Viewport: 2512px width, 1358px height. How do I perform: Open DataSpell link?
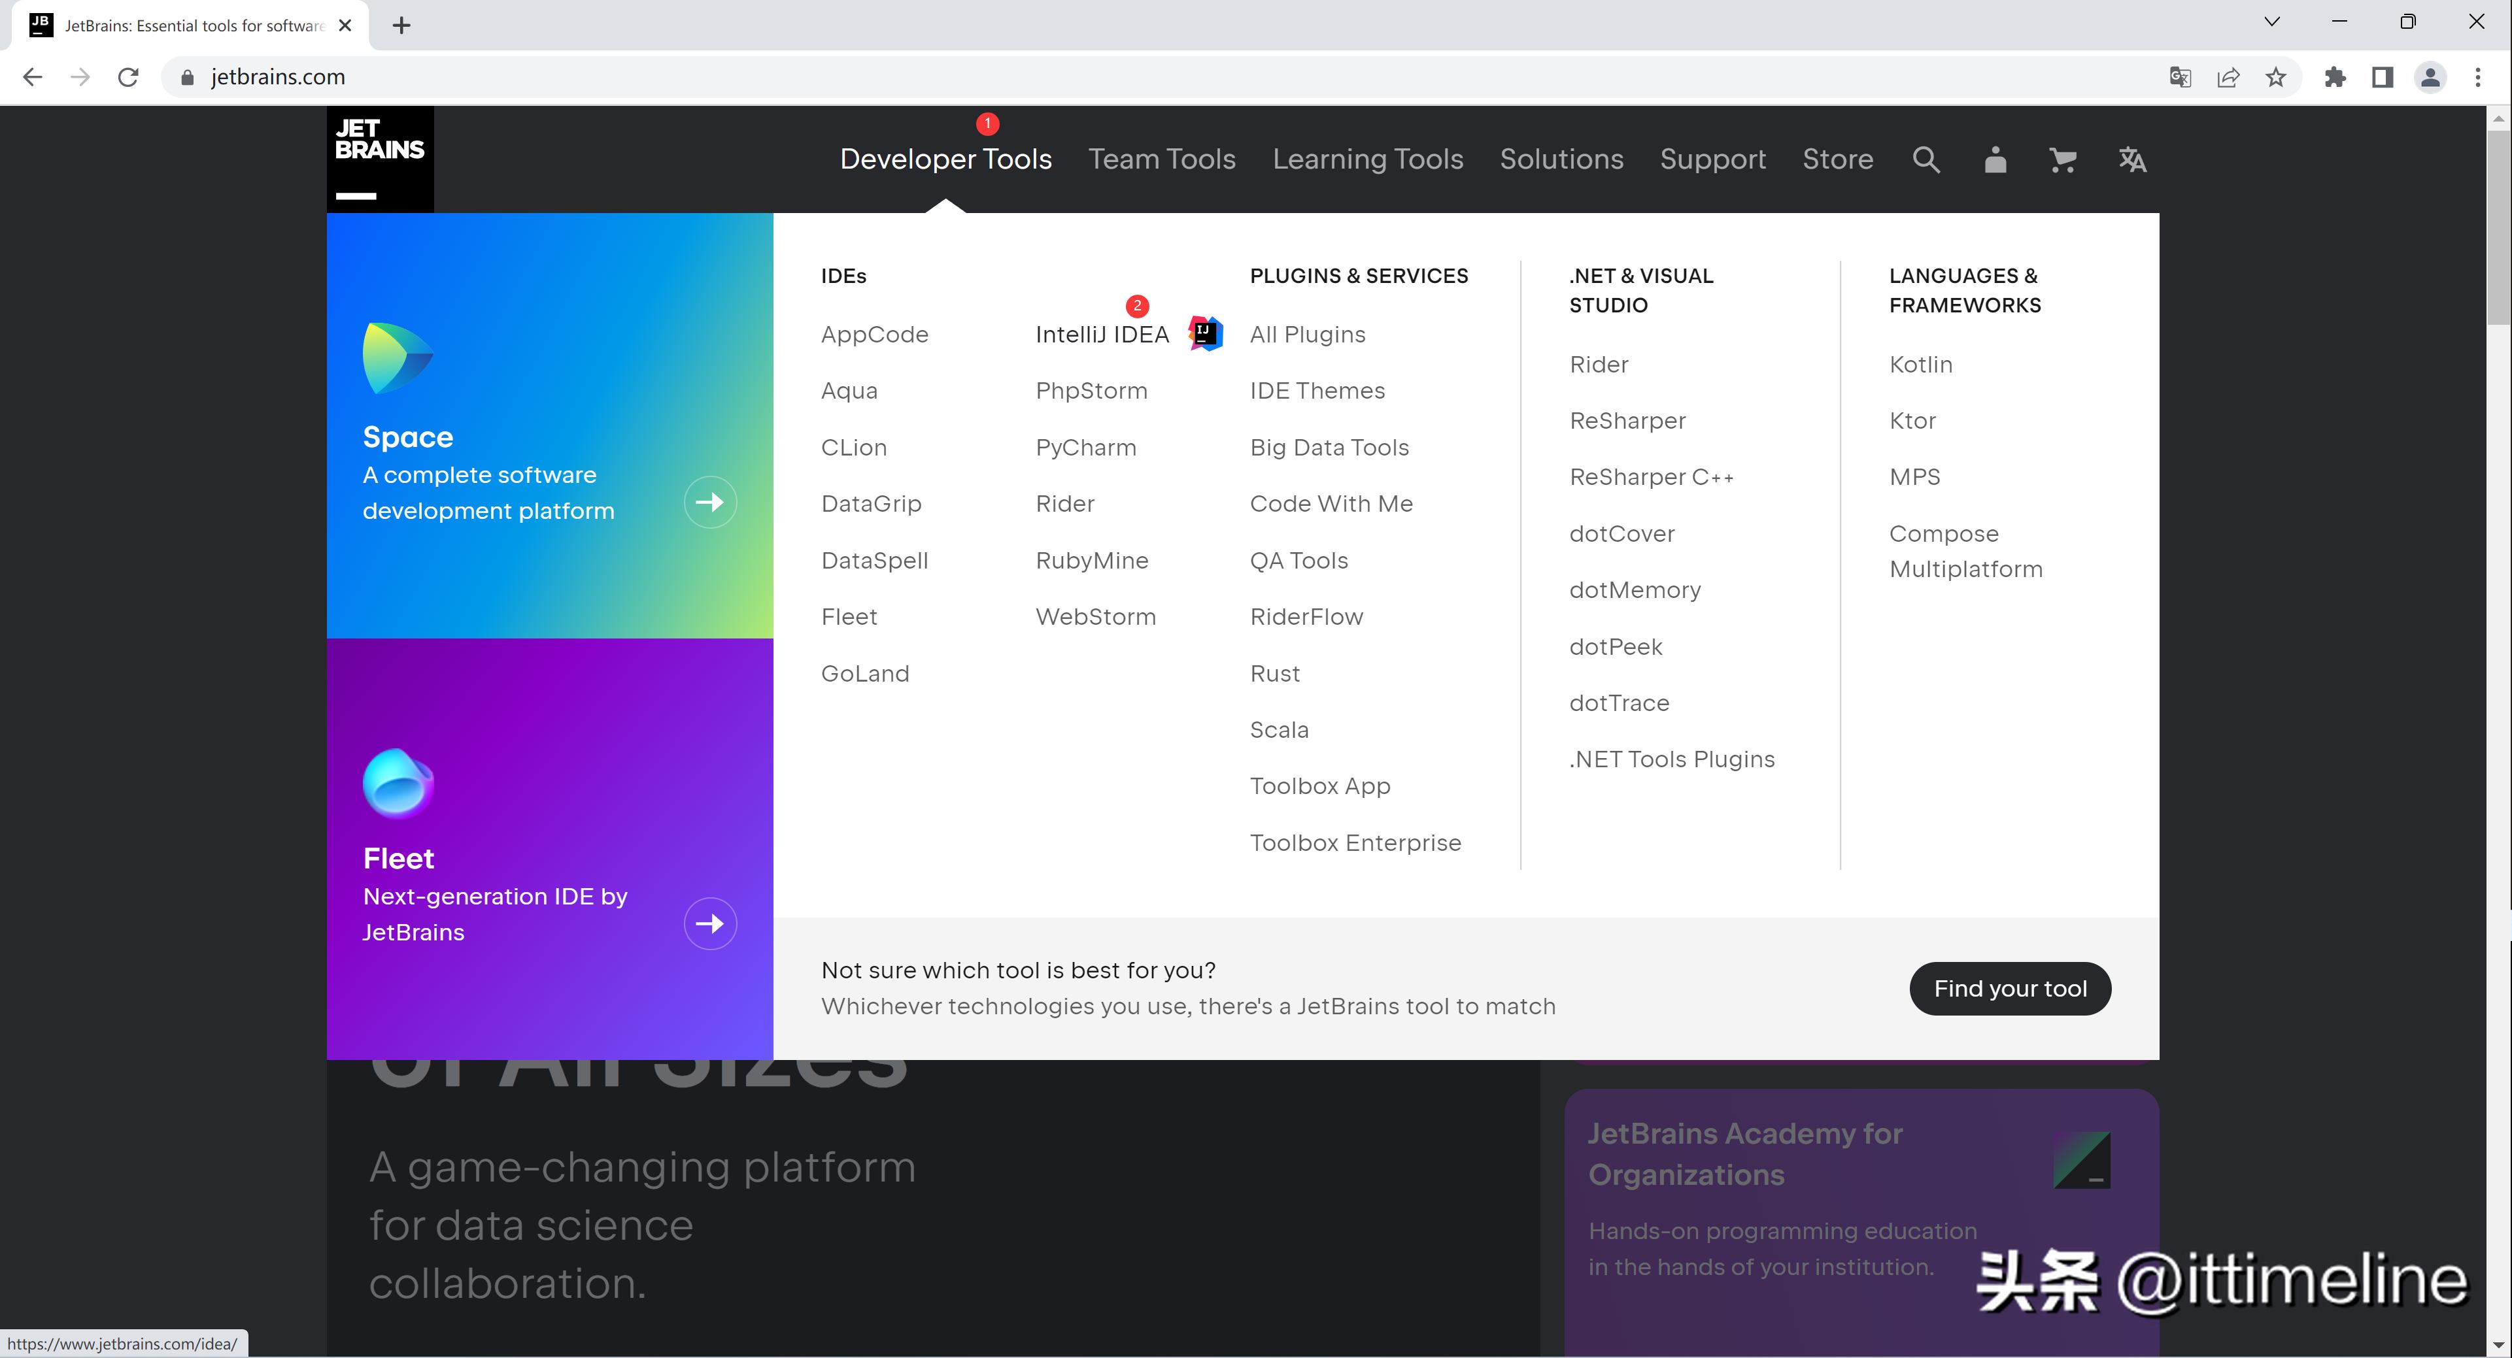pyautogui.click(x=874, y=561)
